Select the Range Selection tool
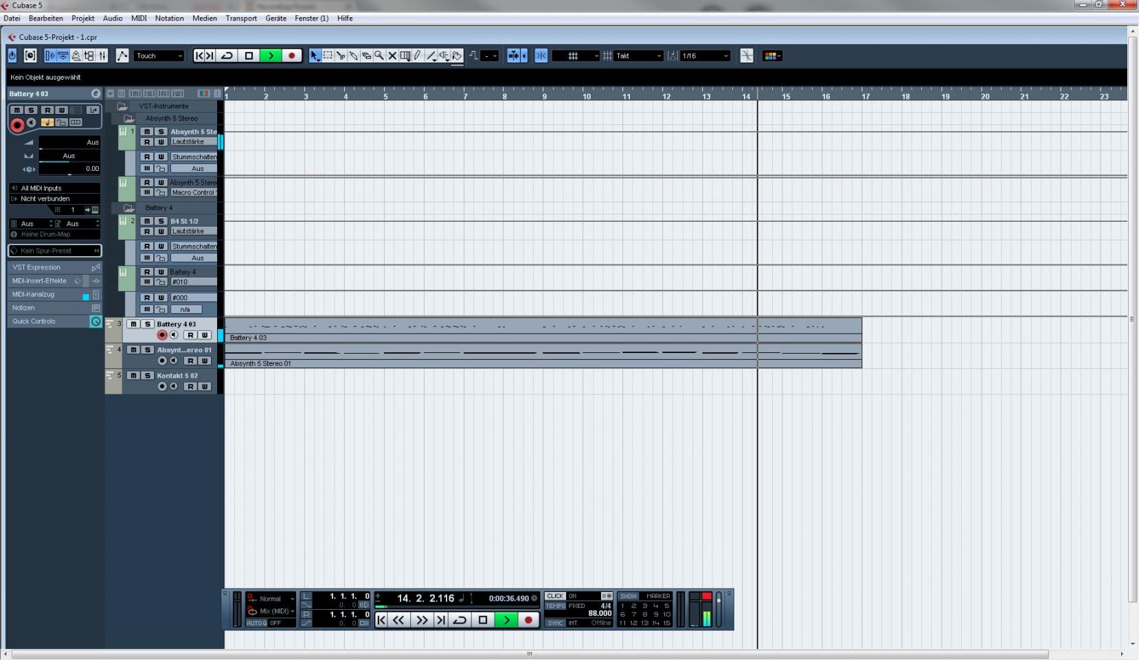Screen dimensions: 1139x660 click(328, 56)
